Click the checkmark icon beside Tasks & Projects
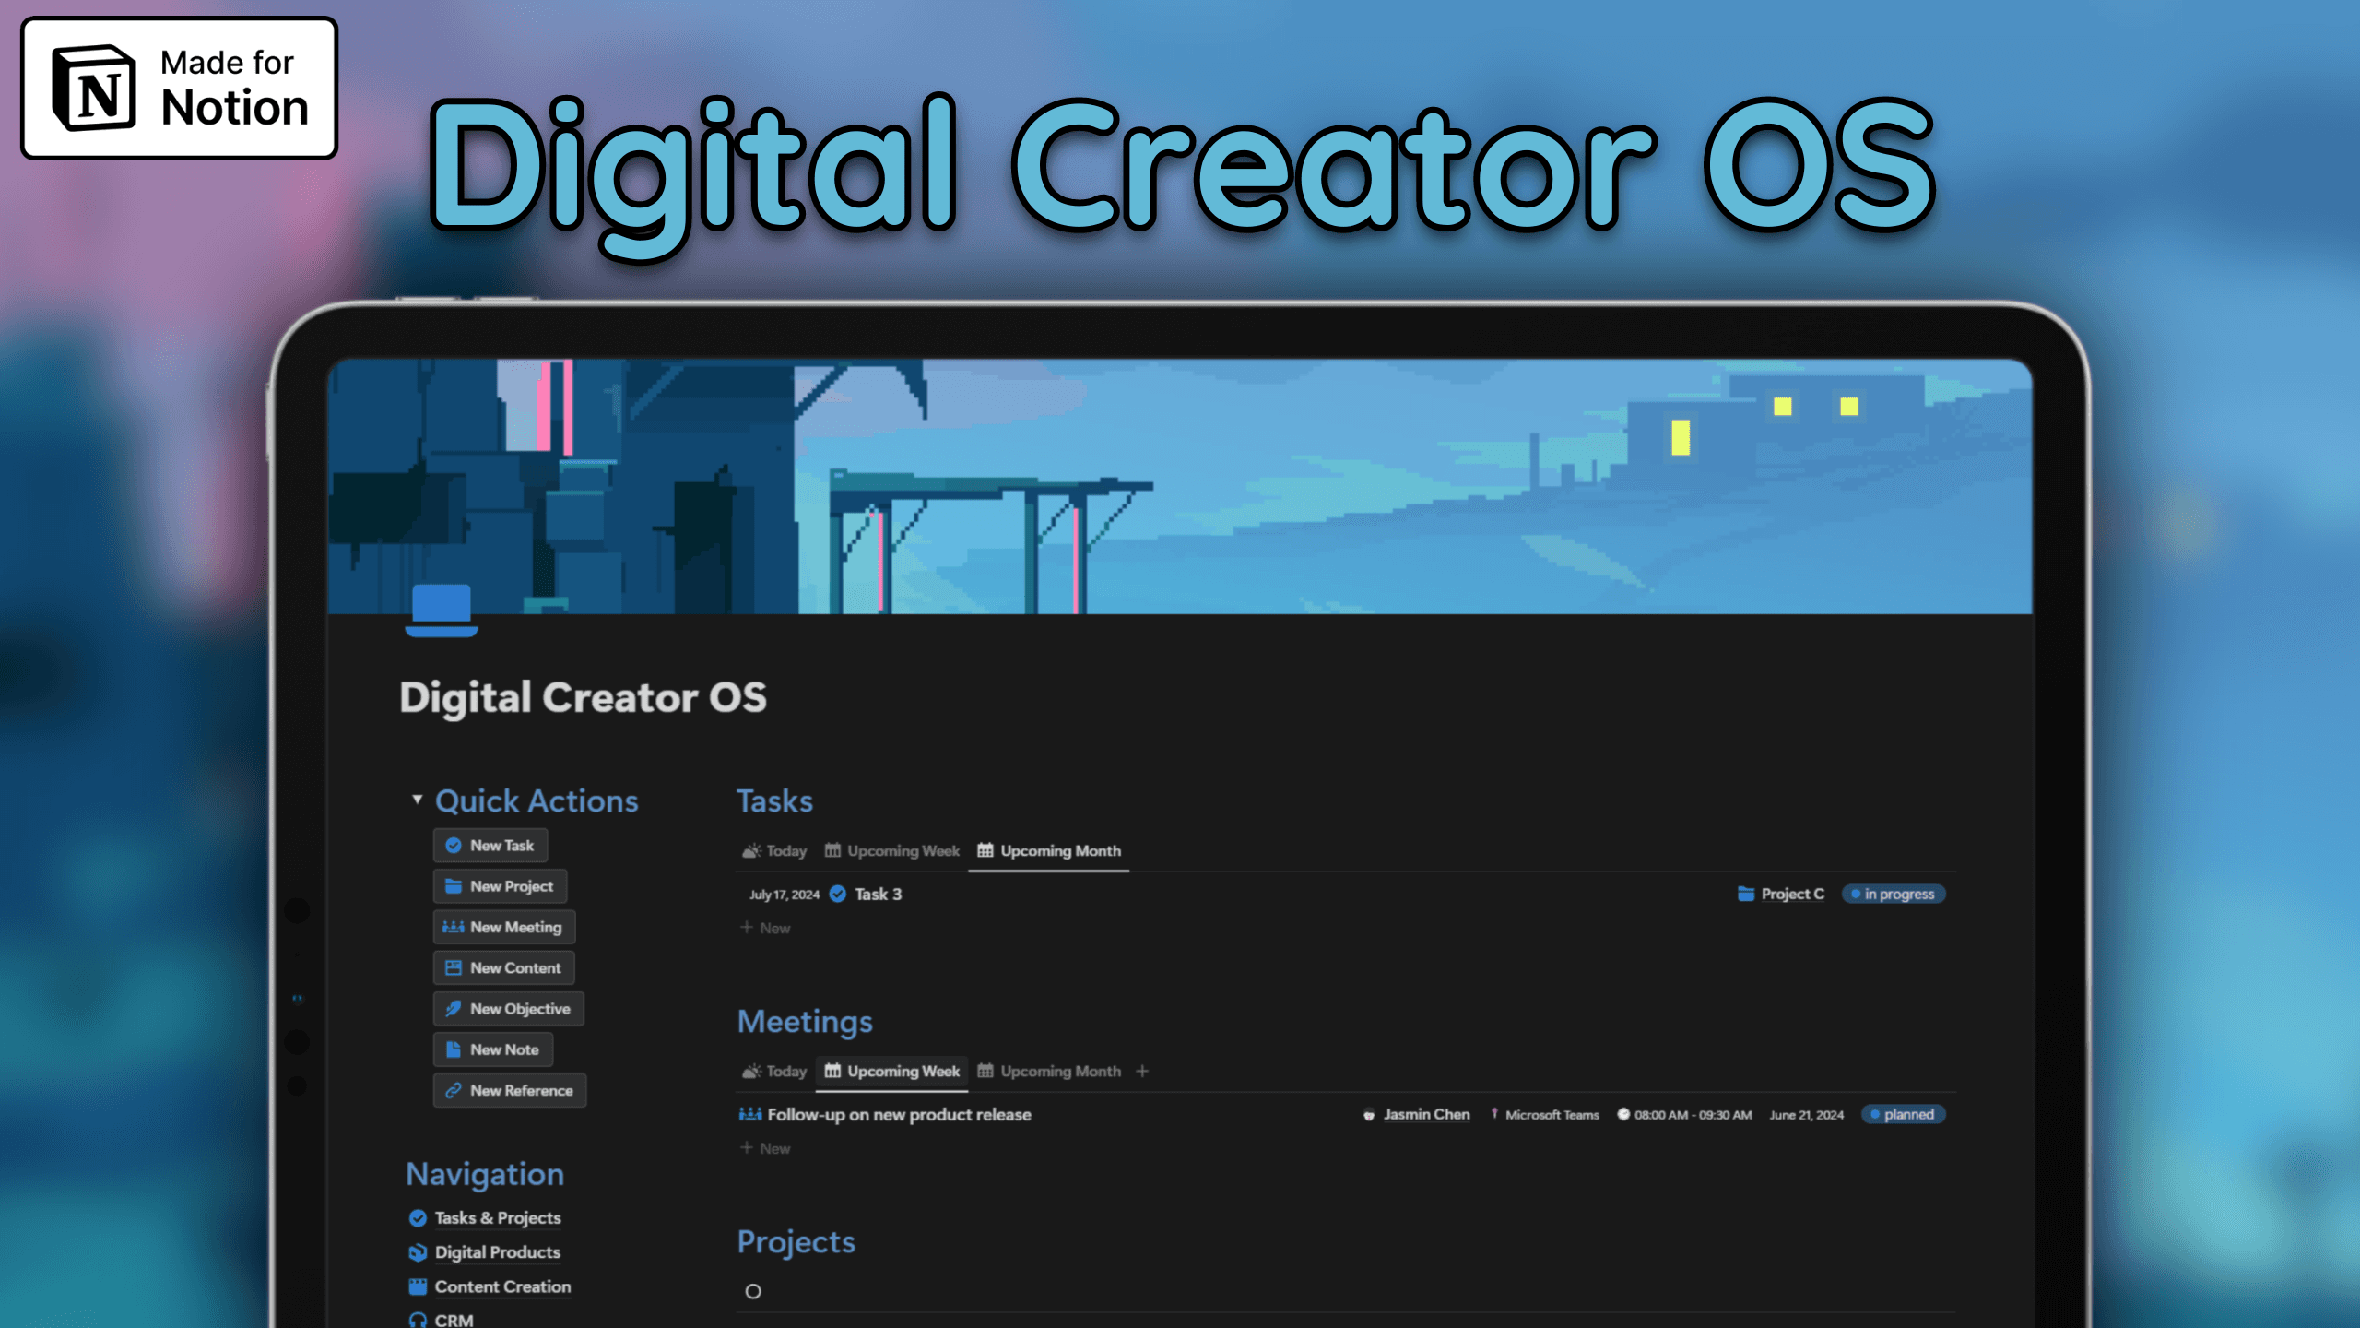Image resolution: width=2360 pixels, height=1328 pixels. pyautogui.click(x=418, y=1217)
